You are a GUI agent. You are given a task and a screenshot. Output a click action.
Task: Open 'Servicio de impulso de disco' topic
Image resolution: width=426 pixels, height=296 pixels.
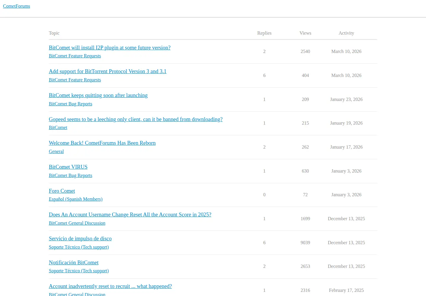point(80,239)
